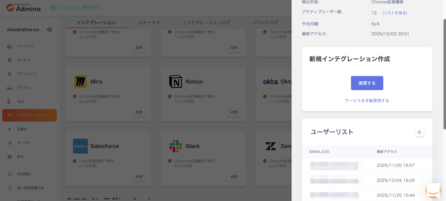Click the Miro logo icon
446x201 pixels.
pos(80,81)
